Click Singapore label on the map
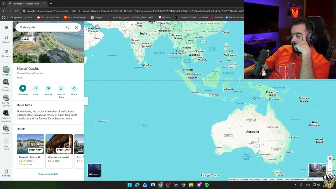Image resolution: width=336 pixels, height=189 pixels. (x=192, y=78)
